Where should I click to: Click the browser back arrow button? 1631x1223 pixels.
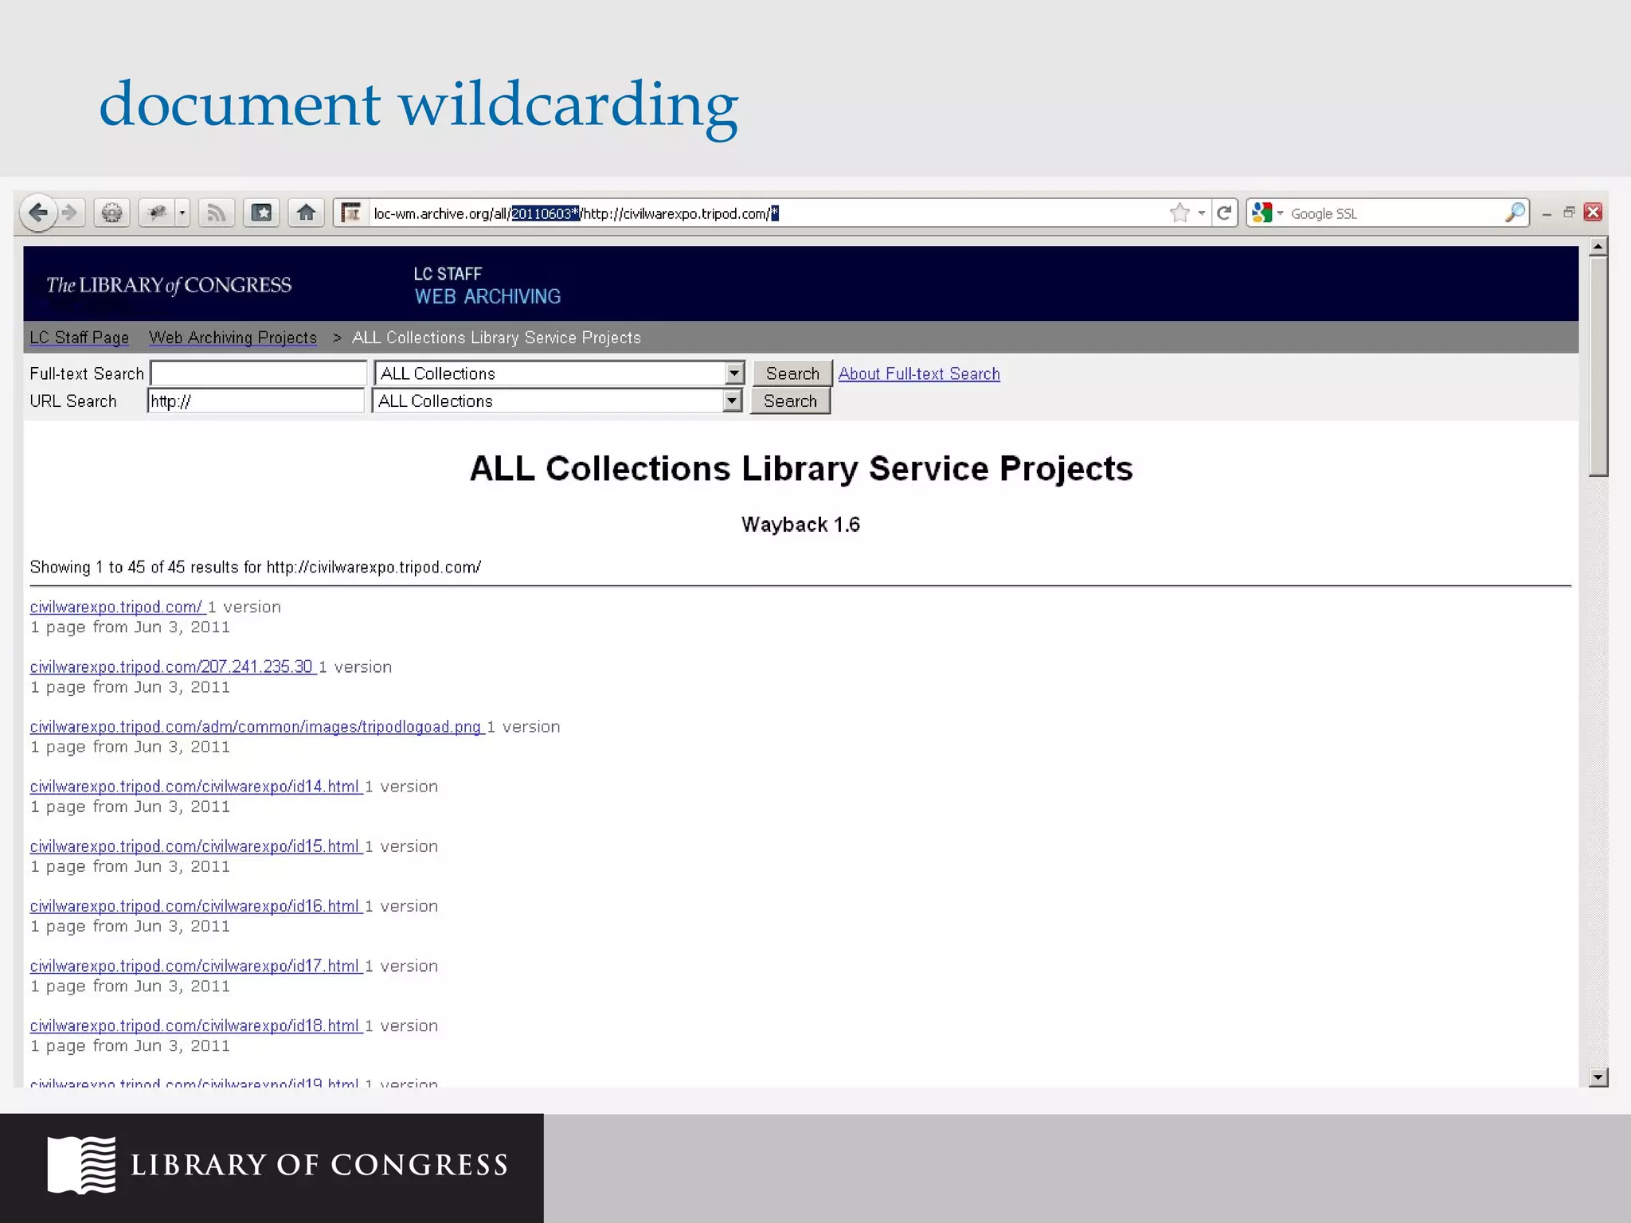coord(37,213)
